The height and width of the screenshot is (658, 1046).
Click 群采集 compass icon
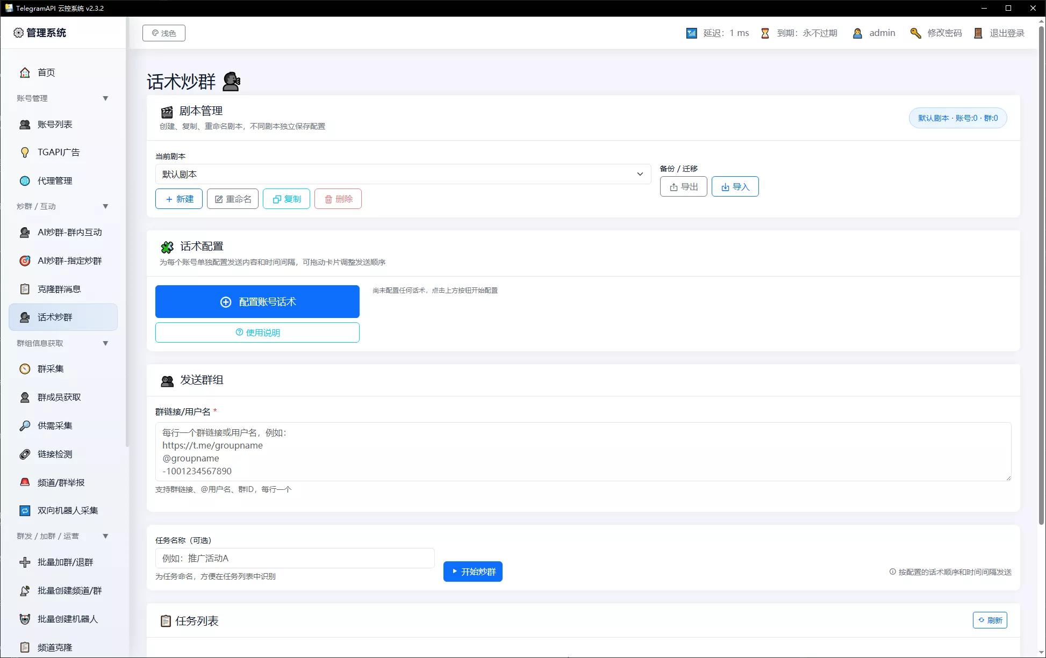tap(25, 369)
